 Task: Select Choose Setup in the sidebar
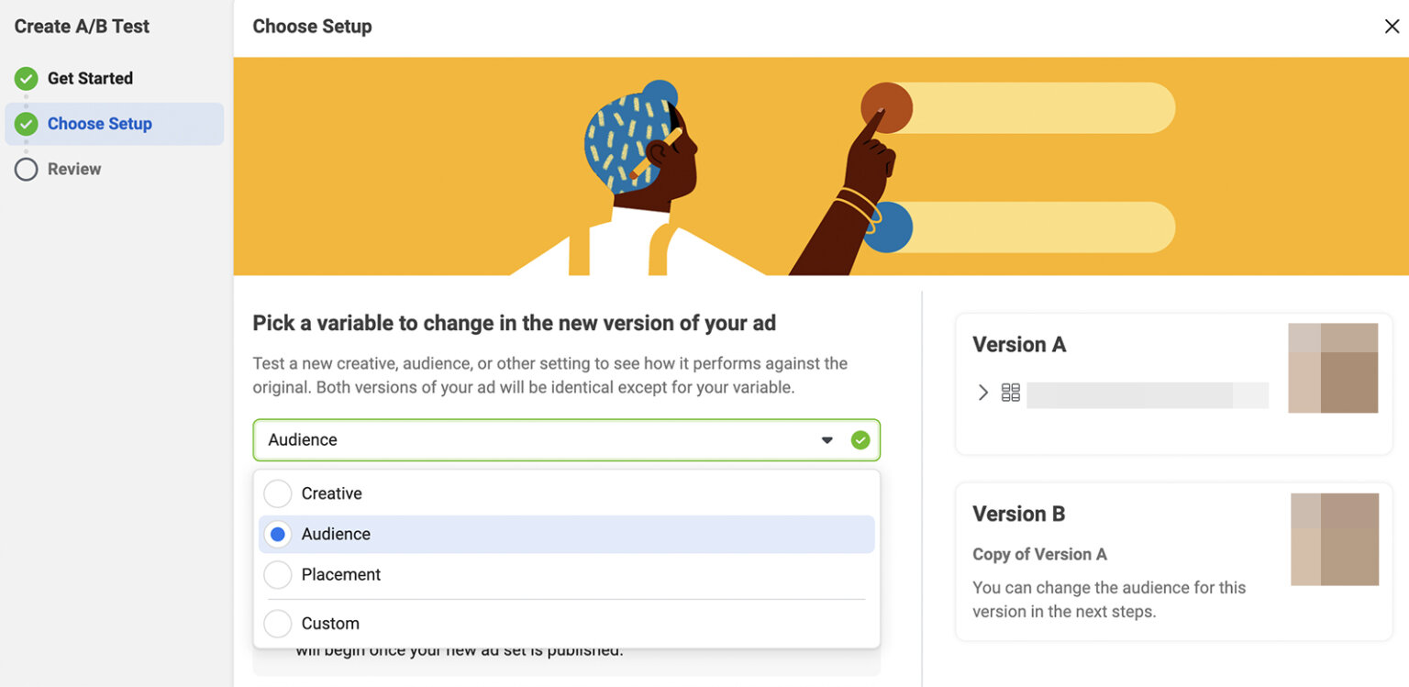pyautogui.click(x=97, y=123)
